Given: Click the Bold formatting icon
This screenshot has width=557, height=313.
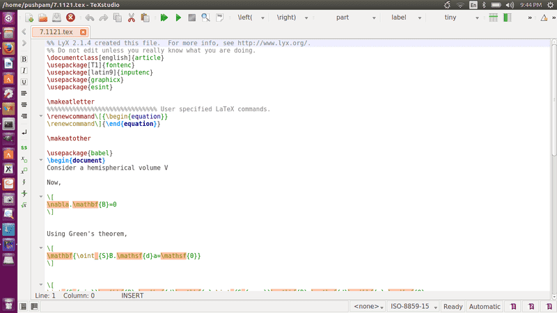Looking at the screenshot, I should 24,60.
